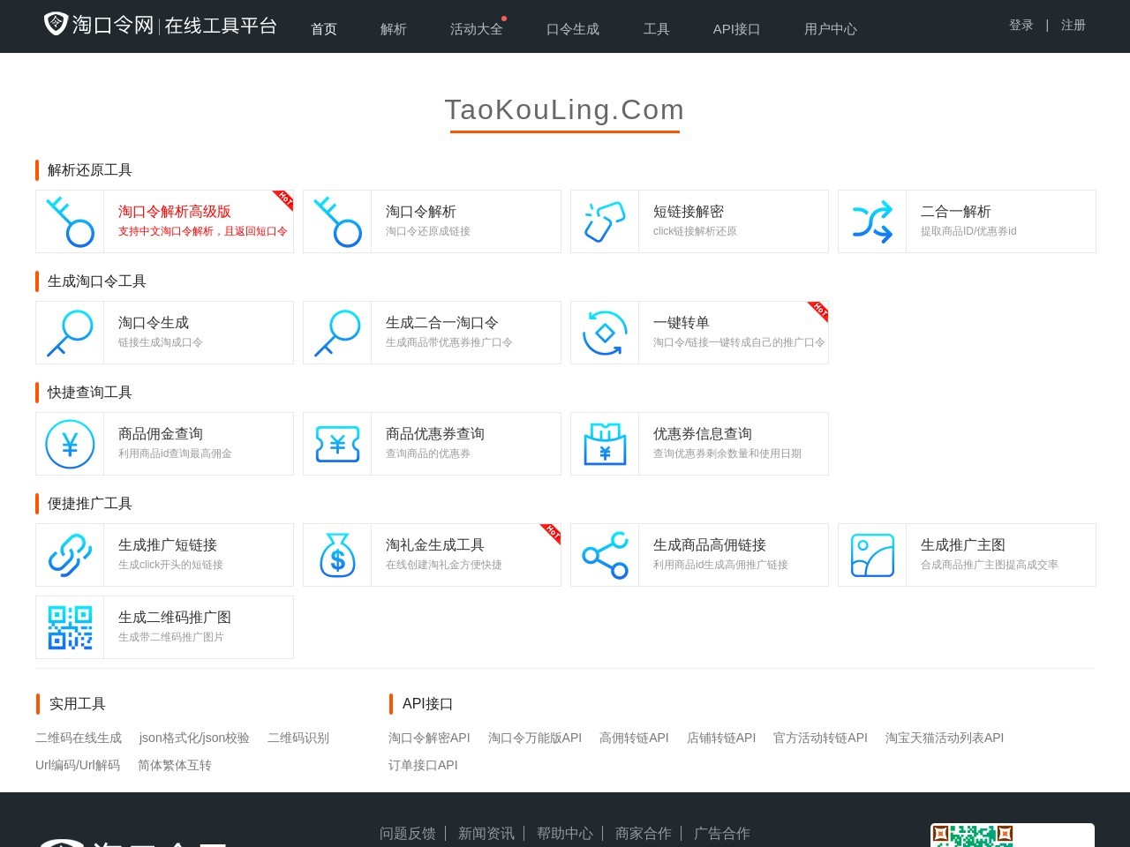Open the 淘口令解析 title link
Screen dimensions: 1130x847
click(x=421, y=212)
